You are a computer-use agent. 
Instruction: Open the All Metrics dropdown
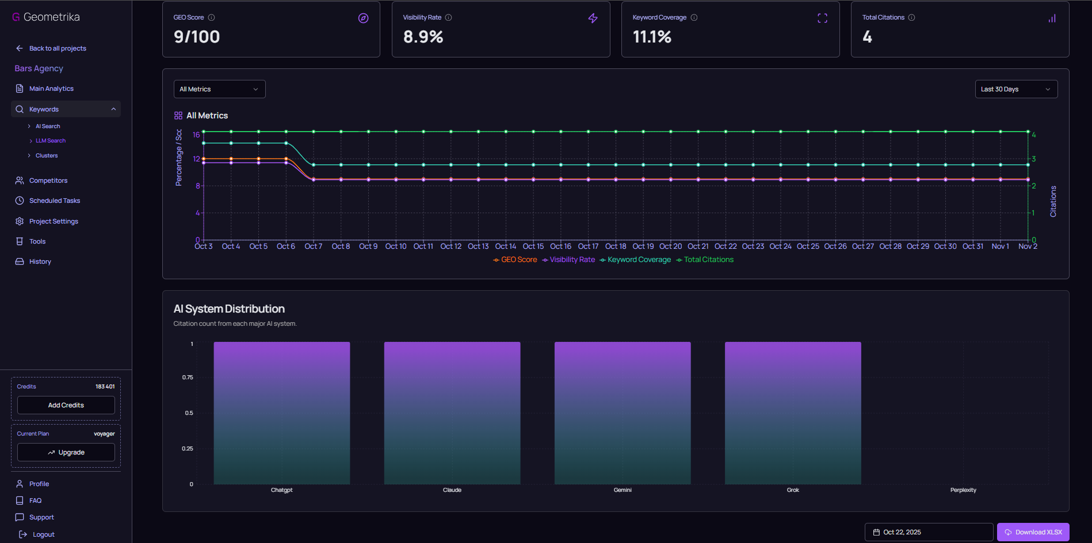pyautogui.click(x=219, y=88)
